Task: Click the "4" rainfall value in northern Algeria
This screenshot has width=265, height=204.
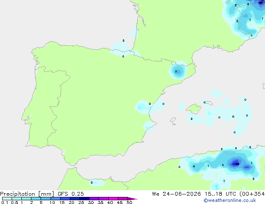Action: pyautogui.click(x=194, y=166)
